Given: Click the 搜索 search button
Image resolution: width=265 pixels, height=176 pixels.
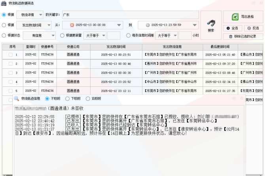Looking at the screenshot, I should (x=211, y=25).
